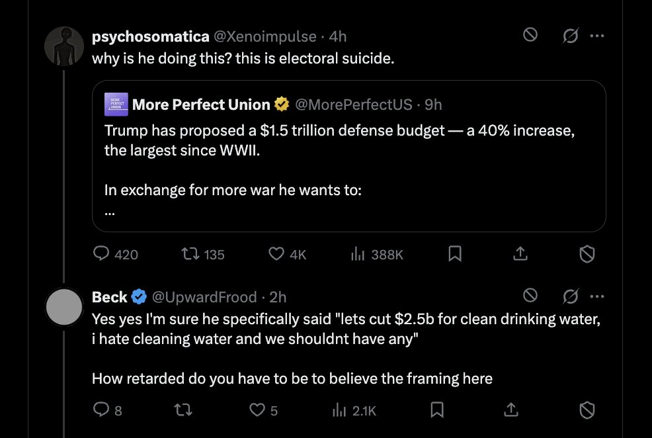
Task: Share psychosomatica's post via share icon
Action: pyautogui.click(x=520, y=254)
